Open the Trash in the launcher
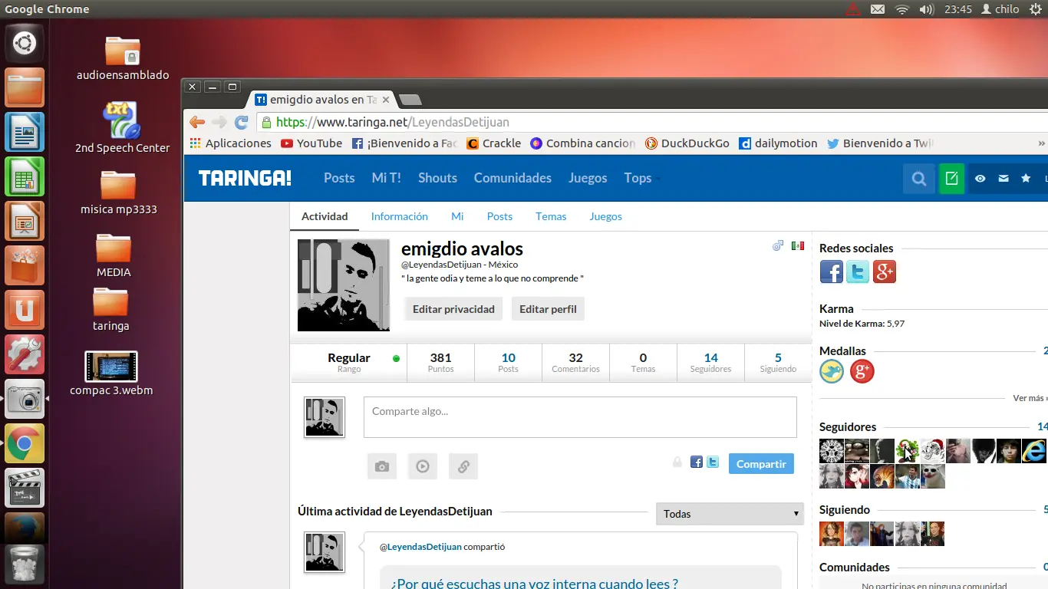The width and height of the screenshot is (1048, 589). point(25,565)
